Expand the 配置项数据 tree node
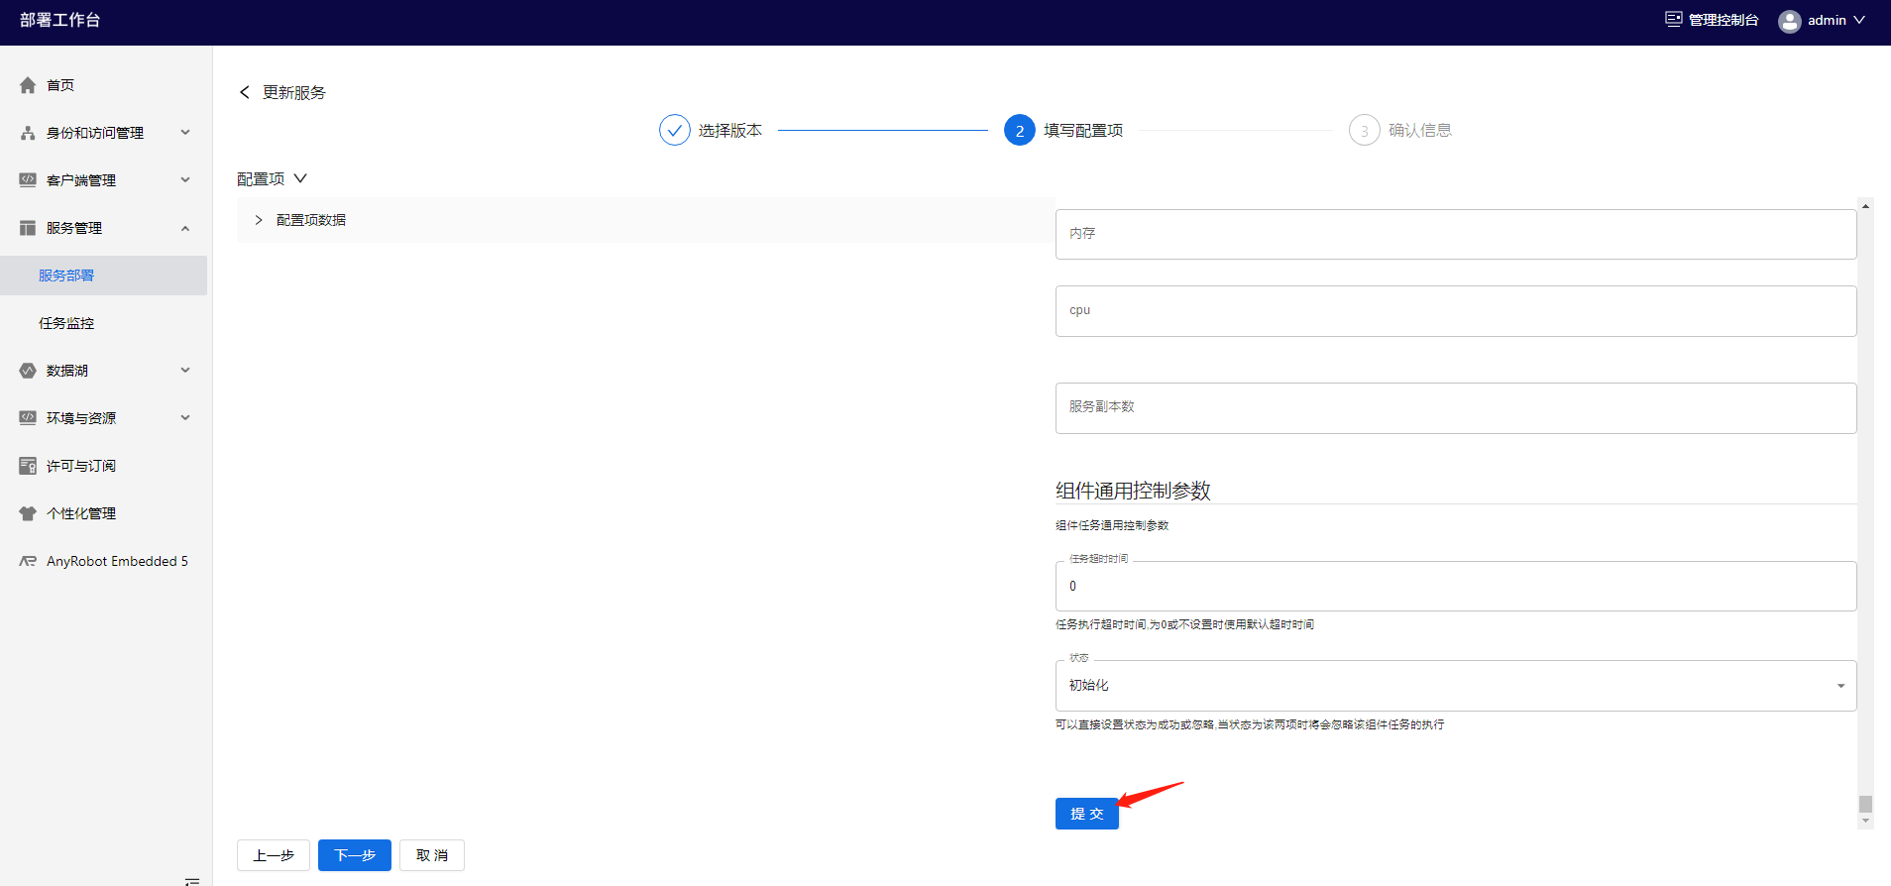 (259, 220)
